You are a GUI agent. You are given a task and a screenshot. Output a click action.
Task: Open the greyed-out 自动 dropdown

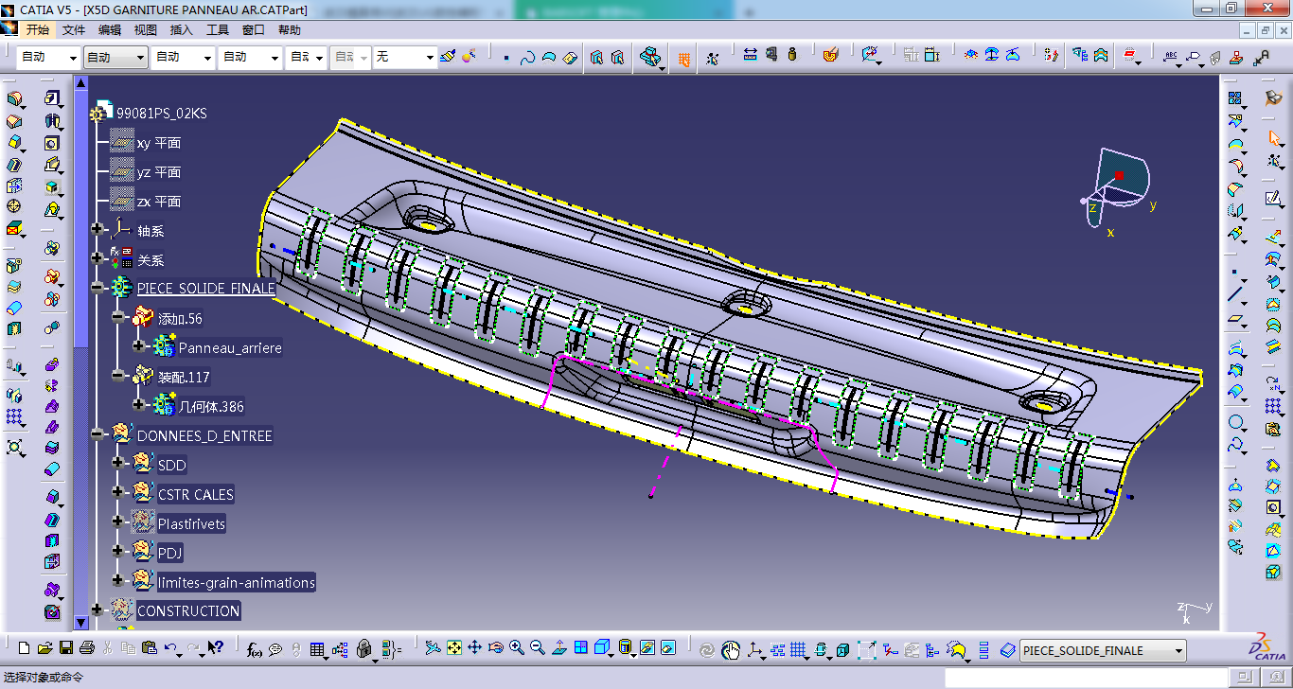350,57
